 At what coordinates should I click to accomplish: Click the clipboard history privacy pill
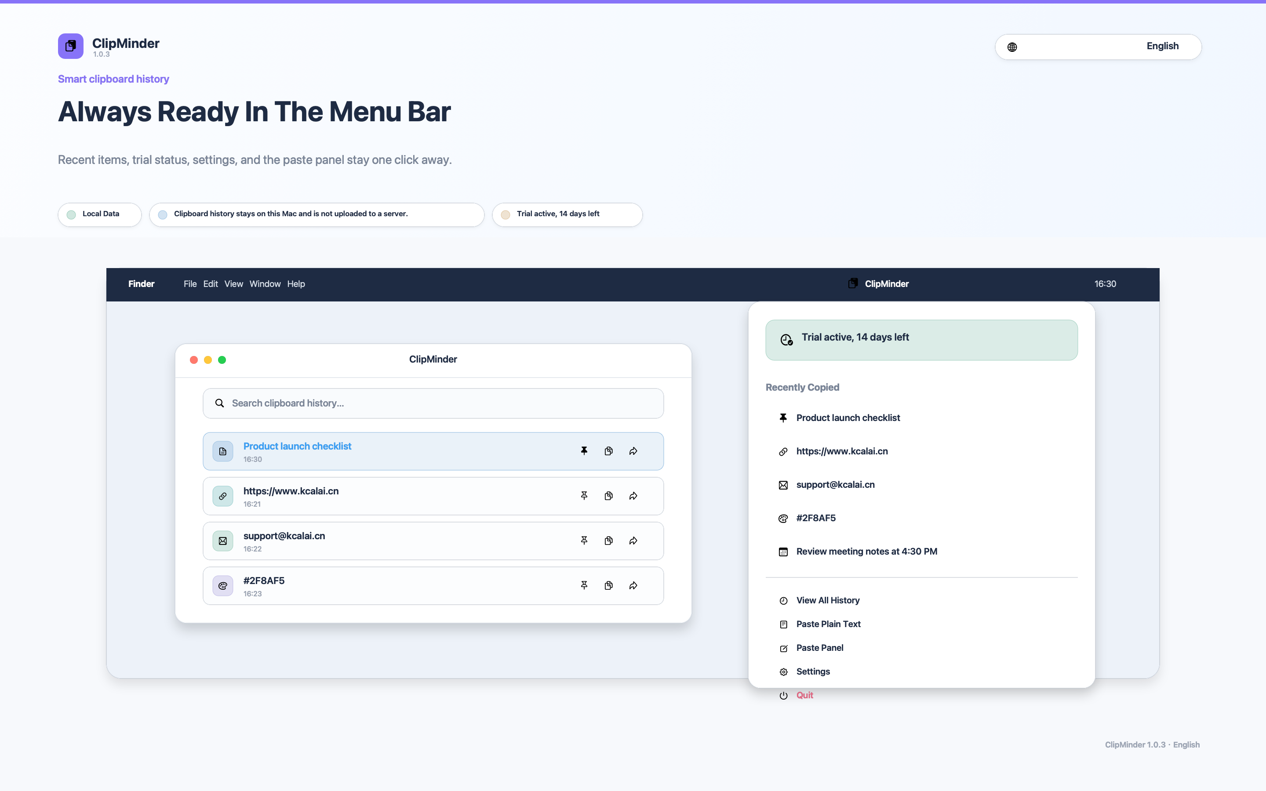pos(316,214)
